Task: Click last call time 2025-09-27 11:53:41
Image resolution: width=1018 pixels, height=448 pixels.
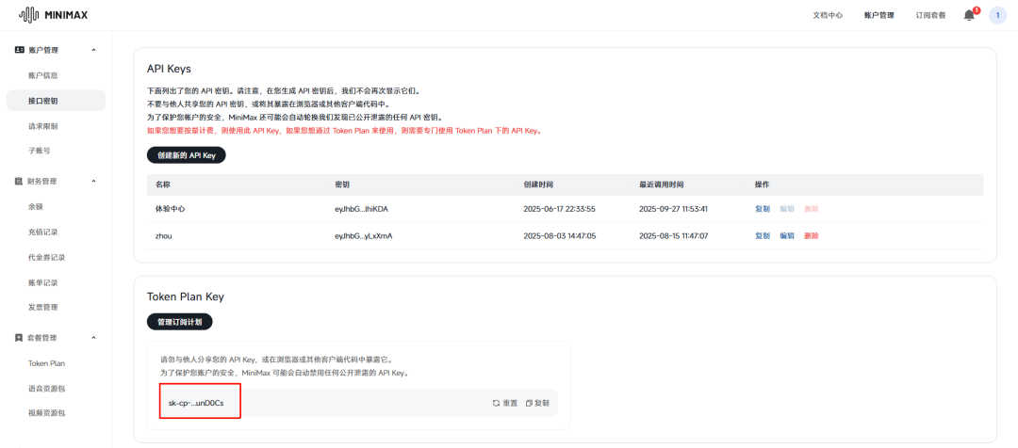Action: coord(673,209)
